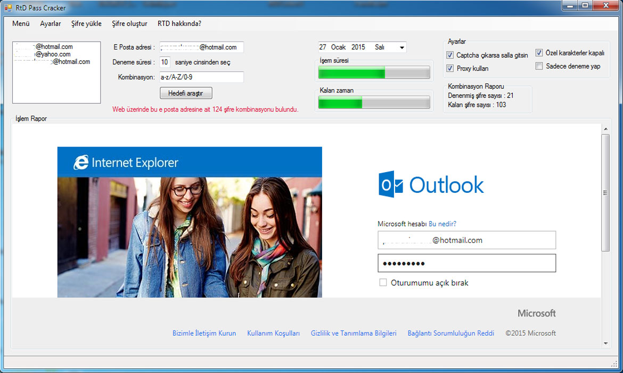Focus the 'Deneme süresi' seconds field
This screenshot has width=623, height=373.
(x=165, y=62)
